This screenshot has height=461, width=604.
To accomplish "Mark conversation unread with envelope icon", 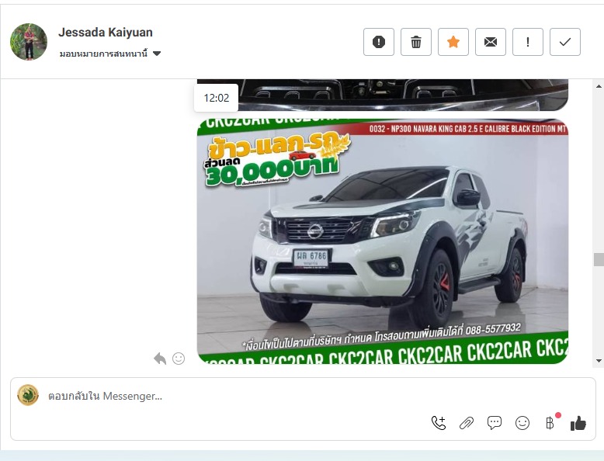I will [491, 42].
